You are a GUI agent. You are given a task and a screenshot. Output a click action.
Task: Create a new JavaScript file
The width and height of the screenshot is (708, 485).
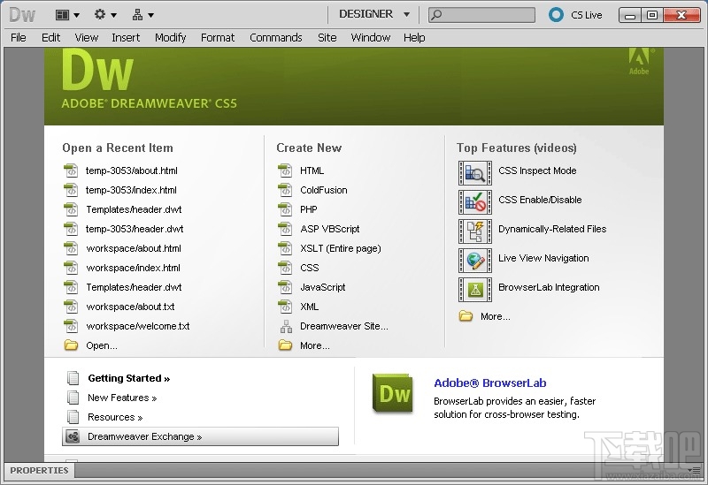(323, 287)
